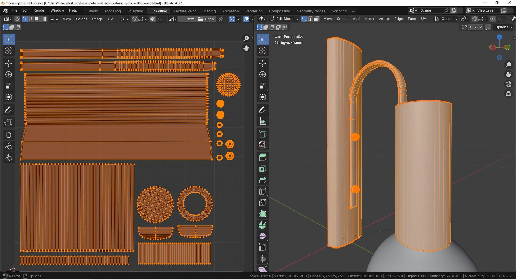
Task: Select the Rotate tool in the UV editor
Action: [x=9, y=74]
